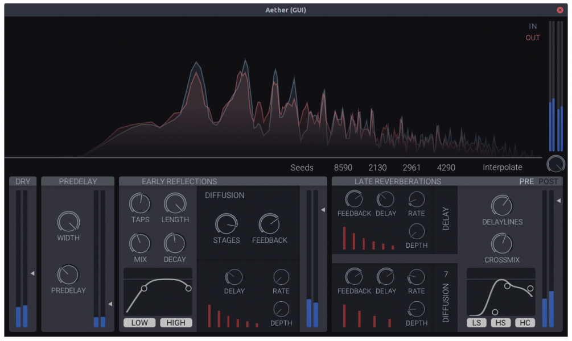
Task: Click the lowest handle on late EQ curve
Action: (495, 312)
